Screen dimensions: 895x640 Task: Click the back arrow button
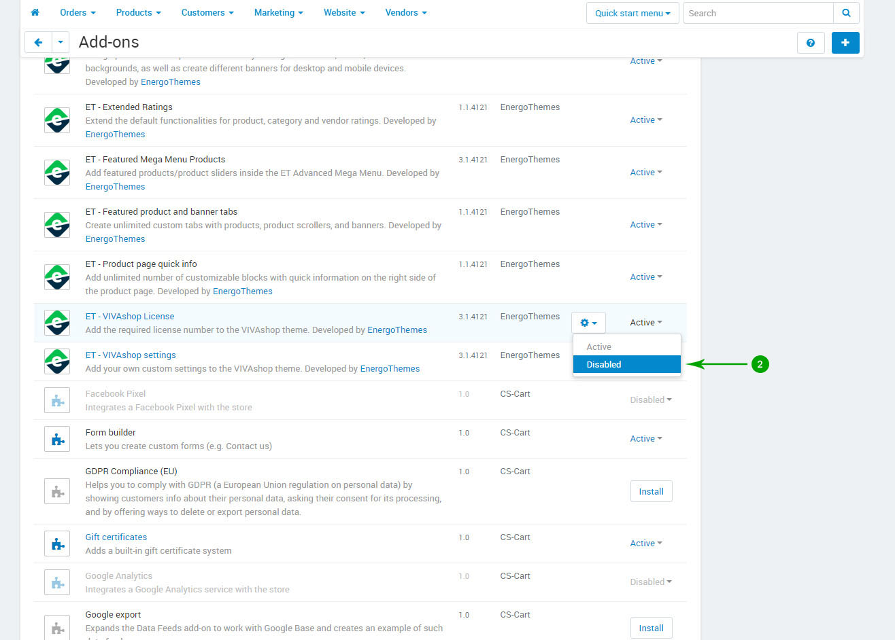pyautogui.click(x=38, y=42)
